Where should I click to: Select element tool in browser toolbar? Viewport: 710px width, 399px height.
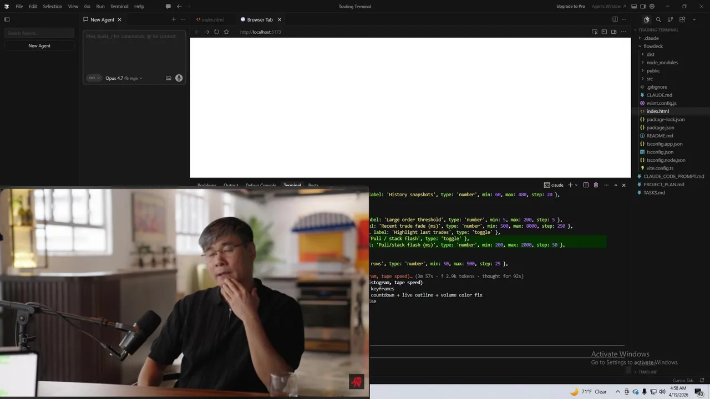pyautogui.click(x=595, y=32)
